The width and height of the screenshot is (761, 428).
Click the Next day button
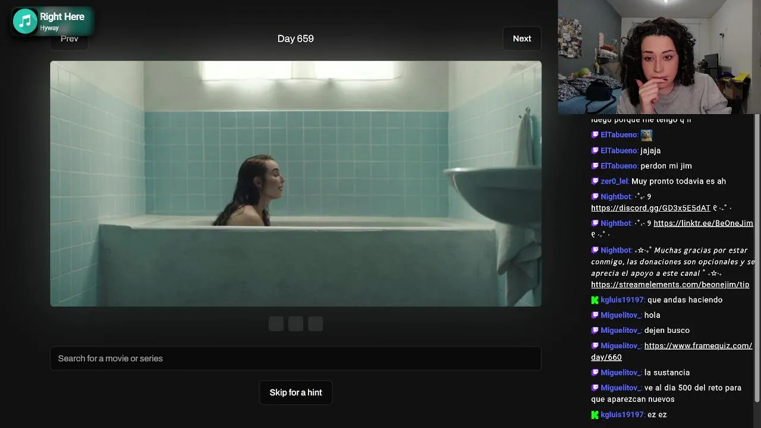tap(522, 39)
